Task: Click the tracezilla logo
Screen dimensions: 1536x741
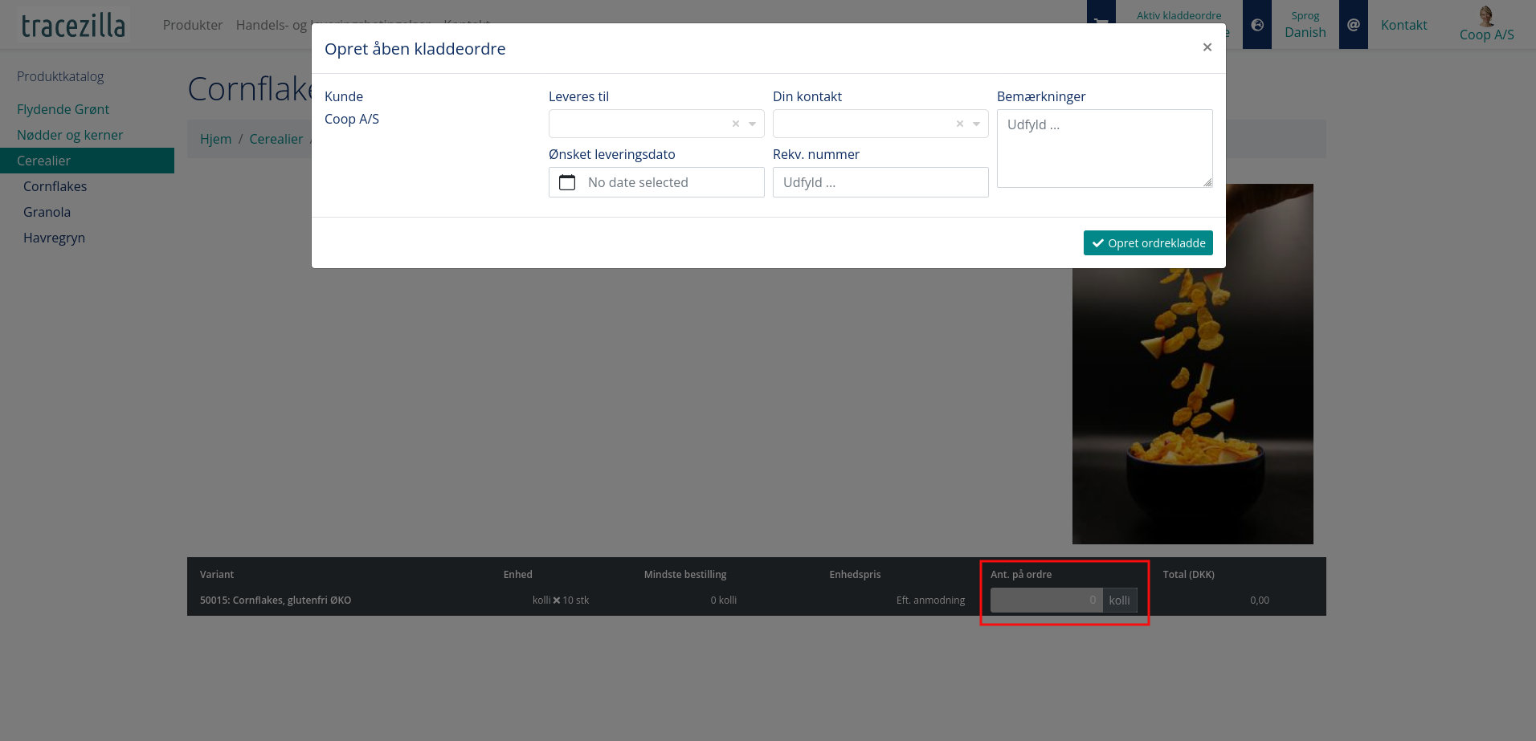Action: coord(73,26)
